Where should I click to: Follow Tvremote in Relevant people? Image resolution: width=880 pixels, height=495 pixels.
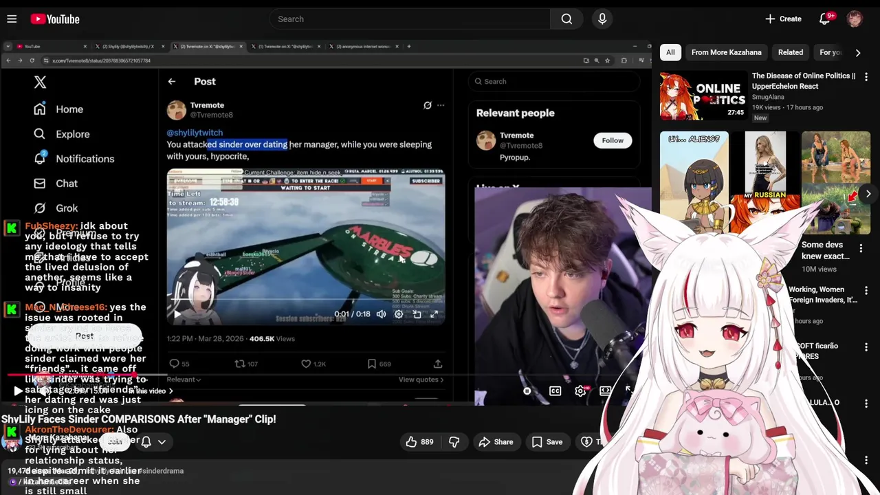613,140
